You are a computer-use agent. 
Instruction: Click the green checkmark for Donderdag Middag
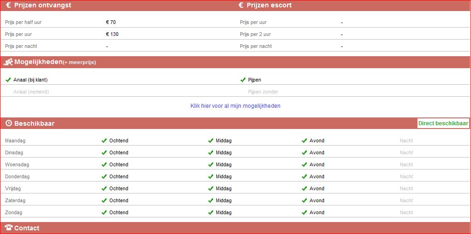210,176
